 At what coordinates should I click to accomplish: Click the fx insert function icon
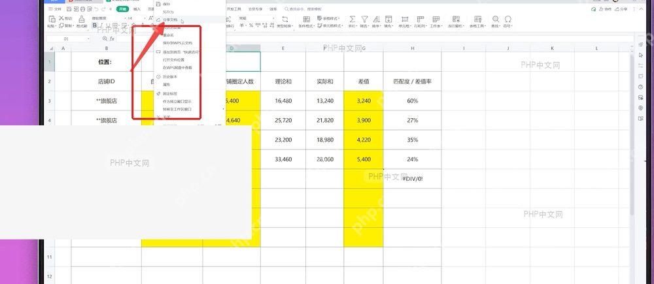112,39
